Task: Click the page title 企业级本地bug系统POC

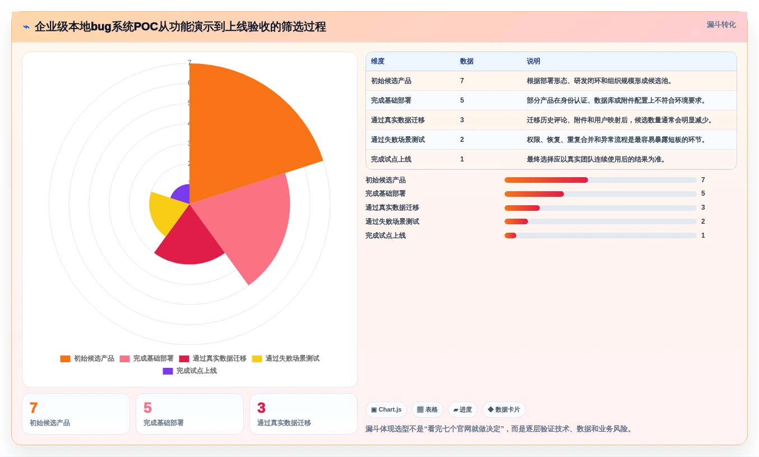Action: click(180, 26)
